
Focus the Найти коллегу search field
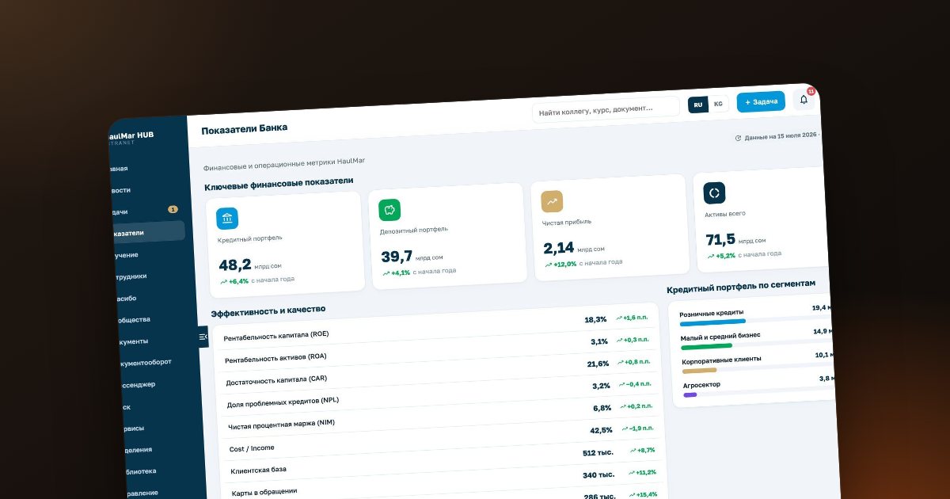coord(606,109)
